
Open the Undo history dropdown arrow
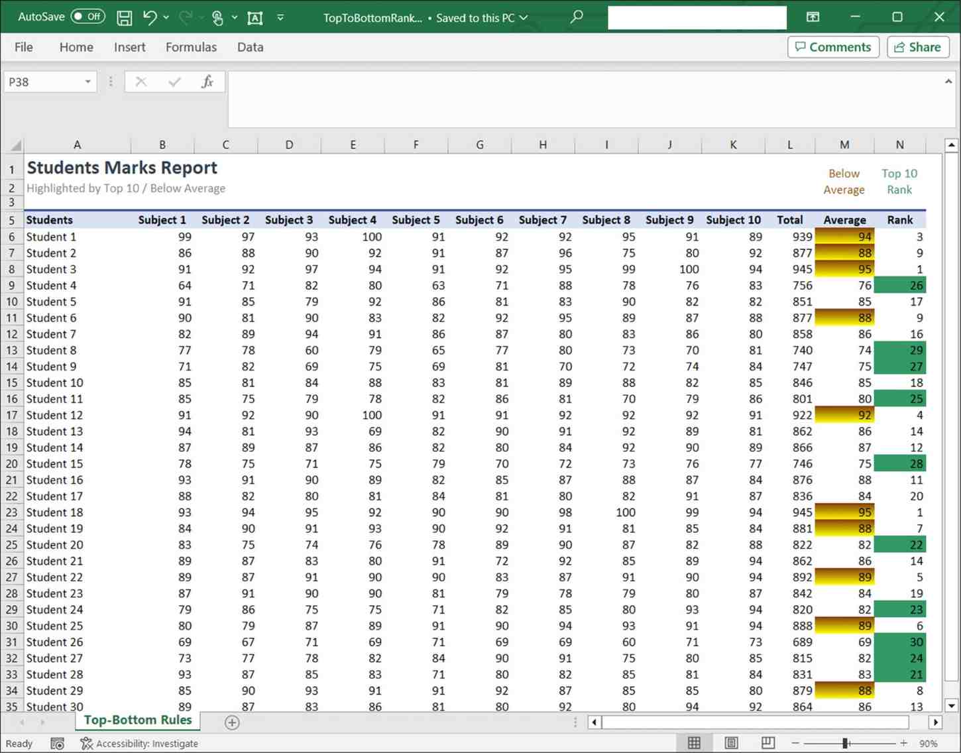click(x=166, y=18)
